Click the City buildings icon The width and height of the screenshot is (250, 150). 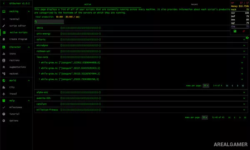(4, 87)
